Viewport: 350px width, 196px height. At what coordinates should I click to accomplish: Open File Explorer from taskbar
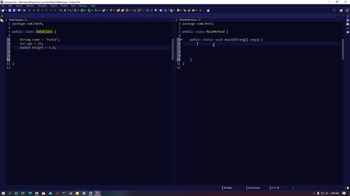tap(37, 193)
